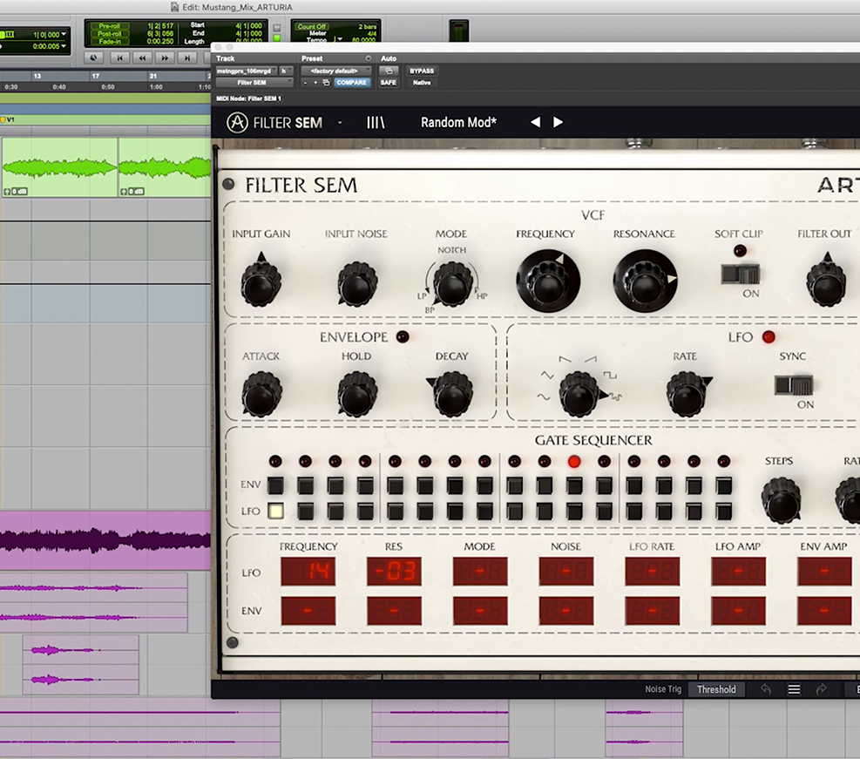Click the LFO Res modulation display
The image size is (860, 759).
pos(394,572)
